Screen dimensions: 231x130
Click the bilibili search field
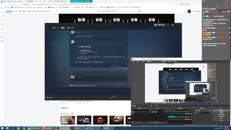point(117,11)
